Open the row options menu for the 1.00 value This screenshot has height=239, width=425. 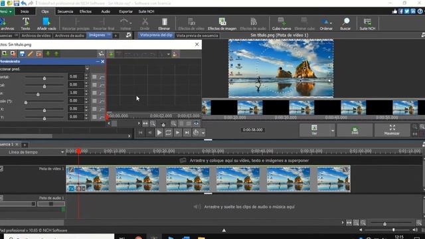pyautogui.click(x=94, y=93)
